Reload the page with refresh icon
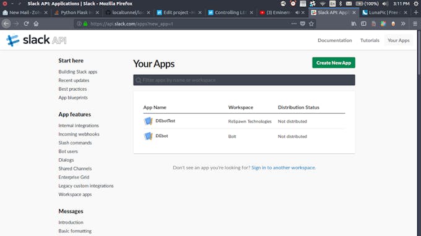Screen dimensions: 421x236 [26, 23]
